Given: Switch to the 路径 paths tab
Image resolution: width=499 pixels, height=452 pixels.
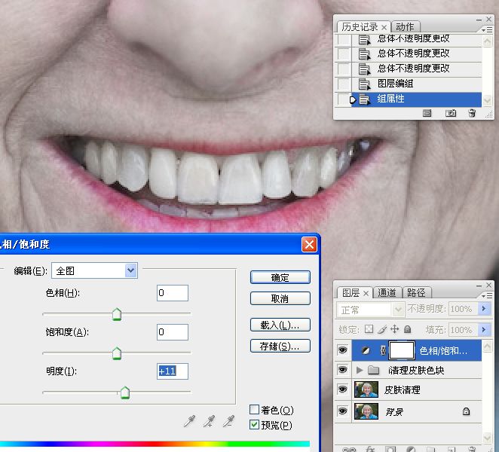Looking at the screenshot, I should [416, 292].
